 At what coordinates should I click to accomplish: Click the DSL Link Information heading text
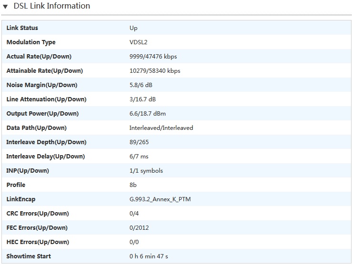[x=51, y=6]
